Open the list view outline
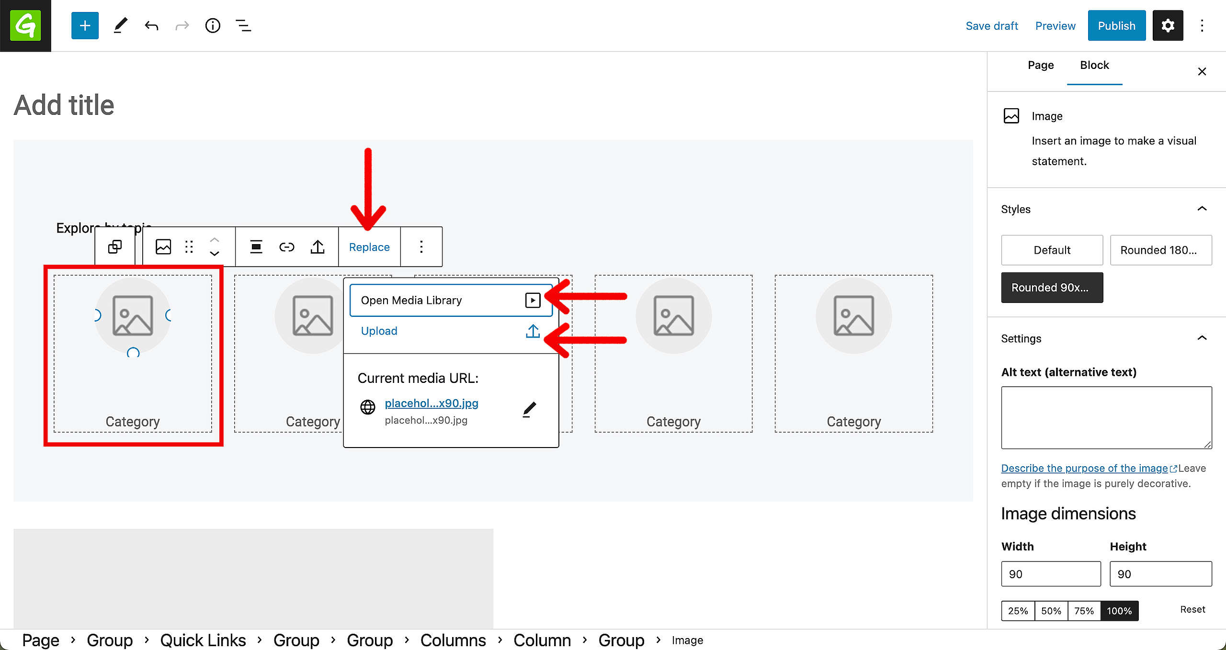1226x650 pixels. point(243,25)
